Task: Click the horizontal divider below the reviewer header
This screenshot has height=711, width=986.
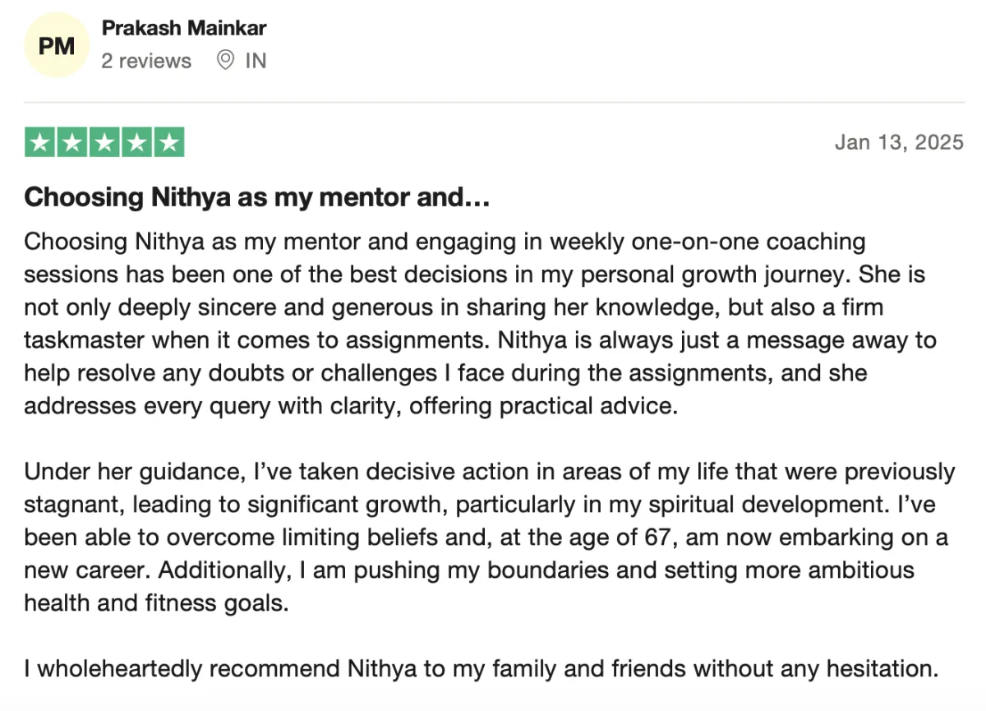Action: point(493,103)
